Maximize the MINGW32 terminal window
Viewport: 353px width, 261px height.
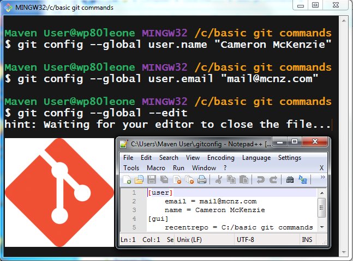click(x=315, y=5)
